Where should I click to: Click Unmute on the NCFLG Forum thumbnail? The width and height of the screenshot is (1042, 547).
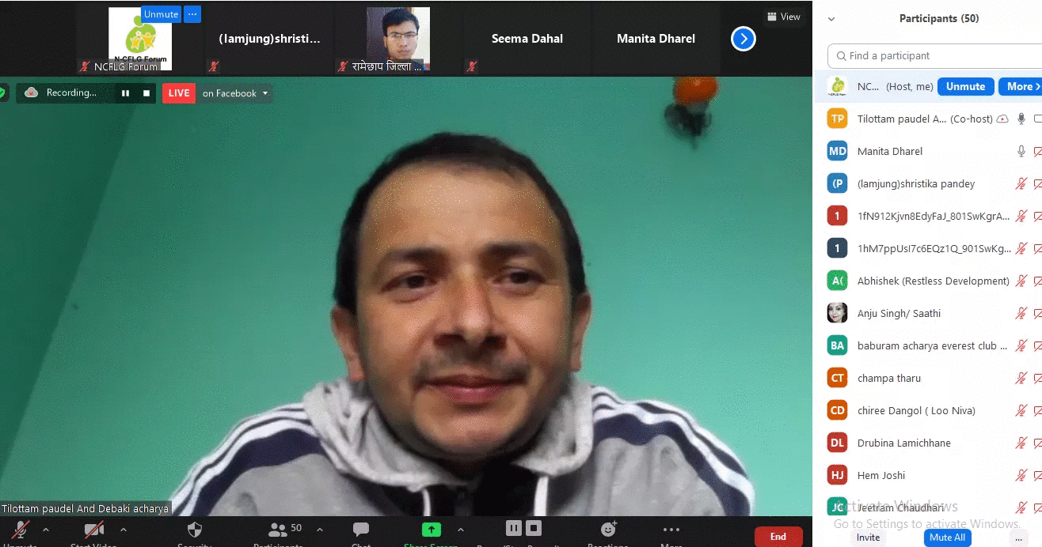[x=162, y=14]
